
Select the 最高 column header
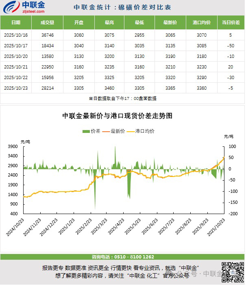pyautogui.click(x=109, y=22)
